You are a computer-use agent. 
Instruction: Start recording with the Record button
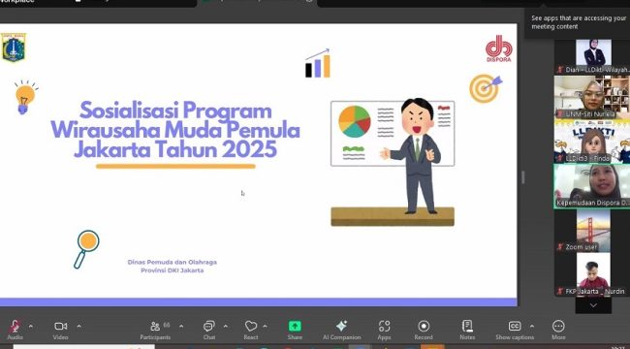pyautogui.click(x=424, y=330)
